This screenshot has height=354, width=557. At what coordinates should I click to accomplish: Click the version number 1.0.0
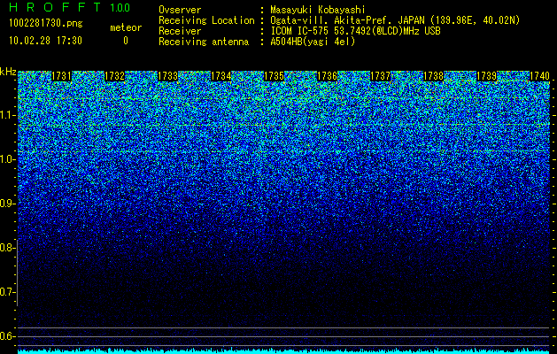pyautogui.click(x=120, y=8)
